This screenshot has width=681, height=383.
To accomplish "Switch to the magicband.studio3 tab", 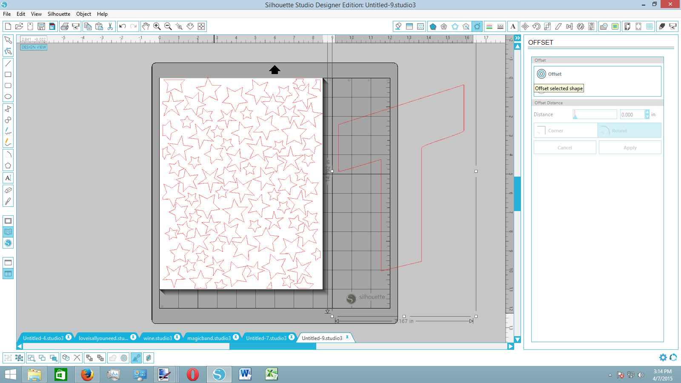I will coord(209,338).
